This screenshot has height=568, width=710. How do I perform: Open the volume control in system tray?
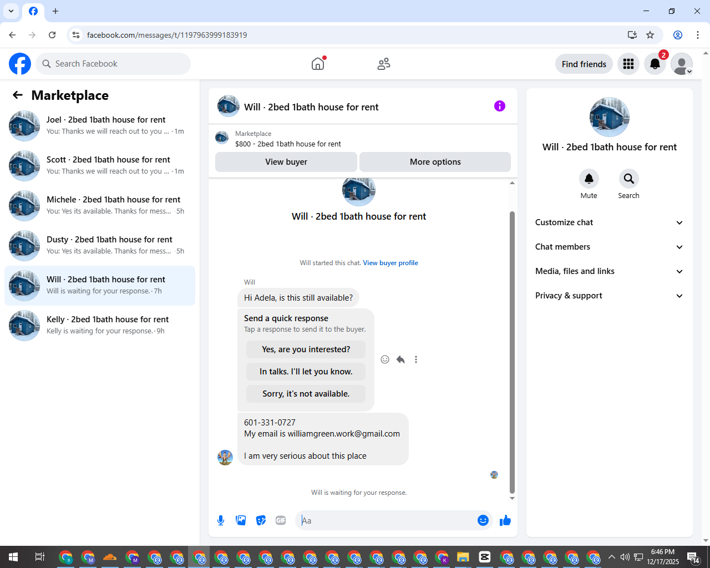point(625,557)
